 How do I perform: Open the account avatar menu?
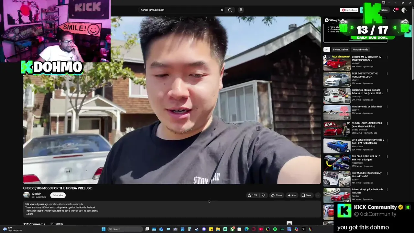point(404,10)
